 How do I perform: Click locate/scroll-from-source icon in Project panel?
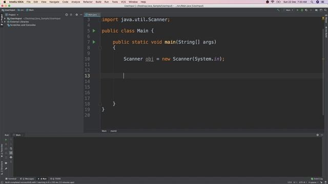[67, 15]
